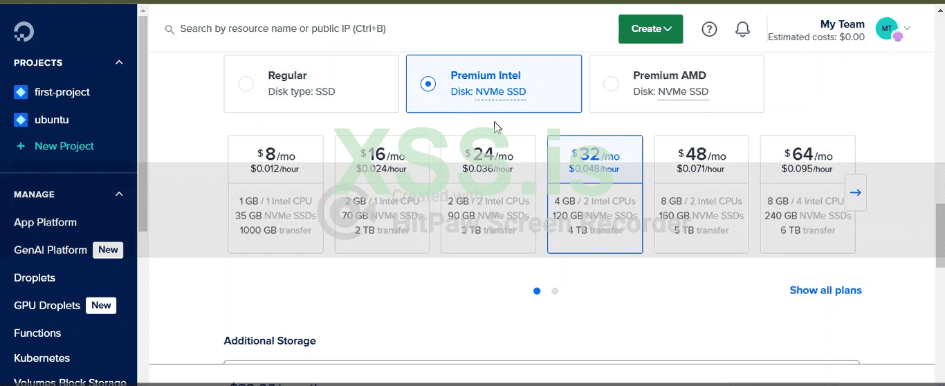The image size is (945, 386).
Task: Click the plus icon beside New Project
Action: [21, 146]
